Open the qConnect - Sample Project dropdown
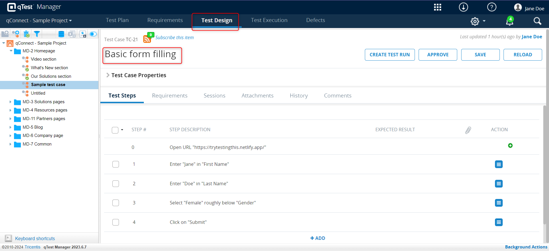549x251 pixels. point(39,21)
